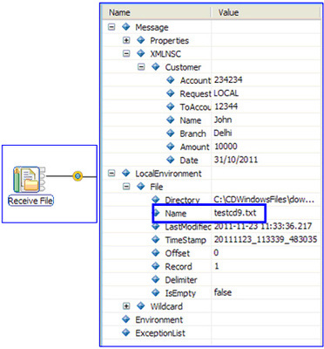Click the diamond icon beside ExceptionList
324x349 pixels.
(125, 332)
